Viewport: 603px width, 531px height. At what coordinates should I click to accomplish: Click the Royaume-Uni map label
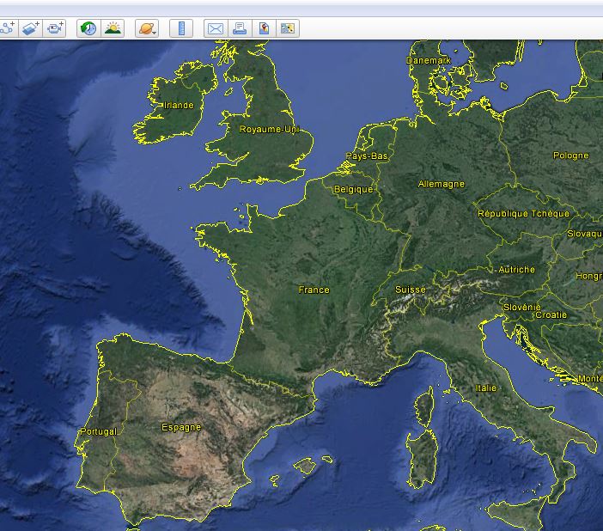pos(267,130)
